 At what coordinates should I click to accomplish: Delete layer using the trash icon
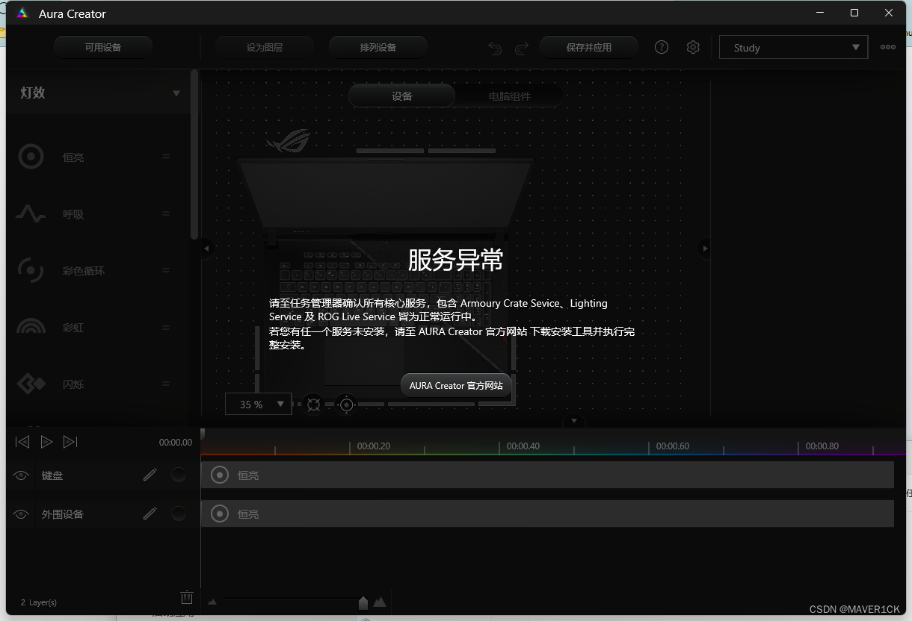tap(187, 597)
